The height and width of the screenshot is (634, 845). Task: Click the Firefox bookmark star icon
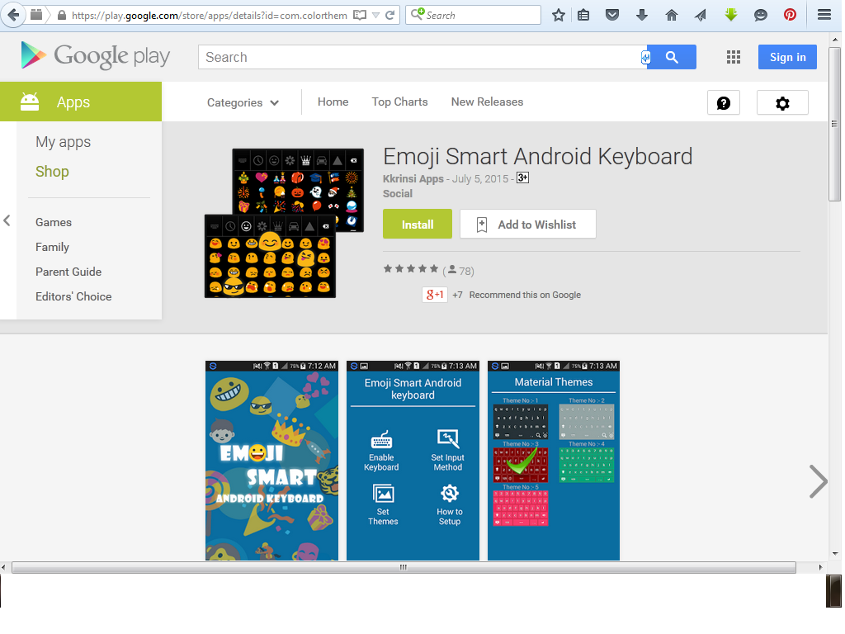point(559,15)
